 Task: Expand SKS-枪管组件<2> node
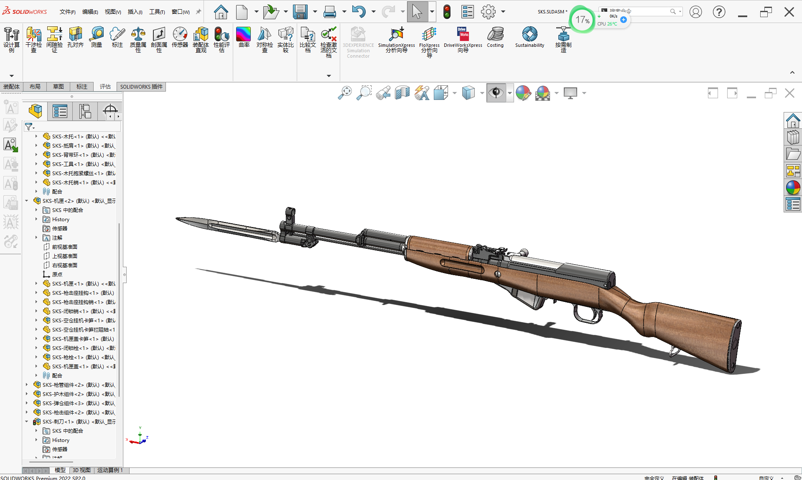pyautogui.click(x=27, y=385)
